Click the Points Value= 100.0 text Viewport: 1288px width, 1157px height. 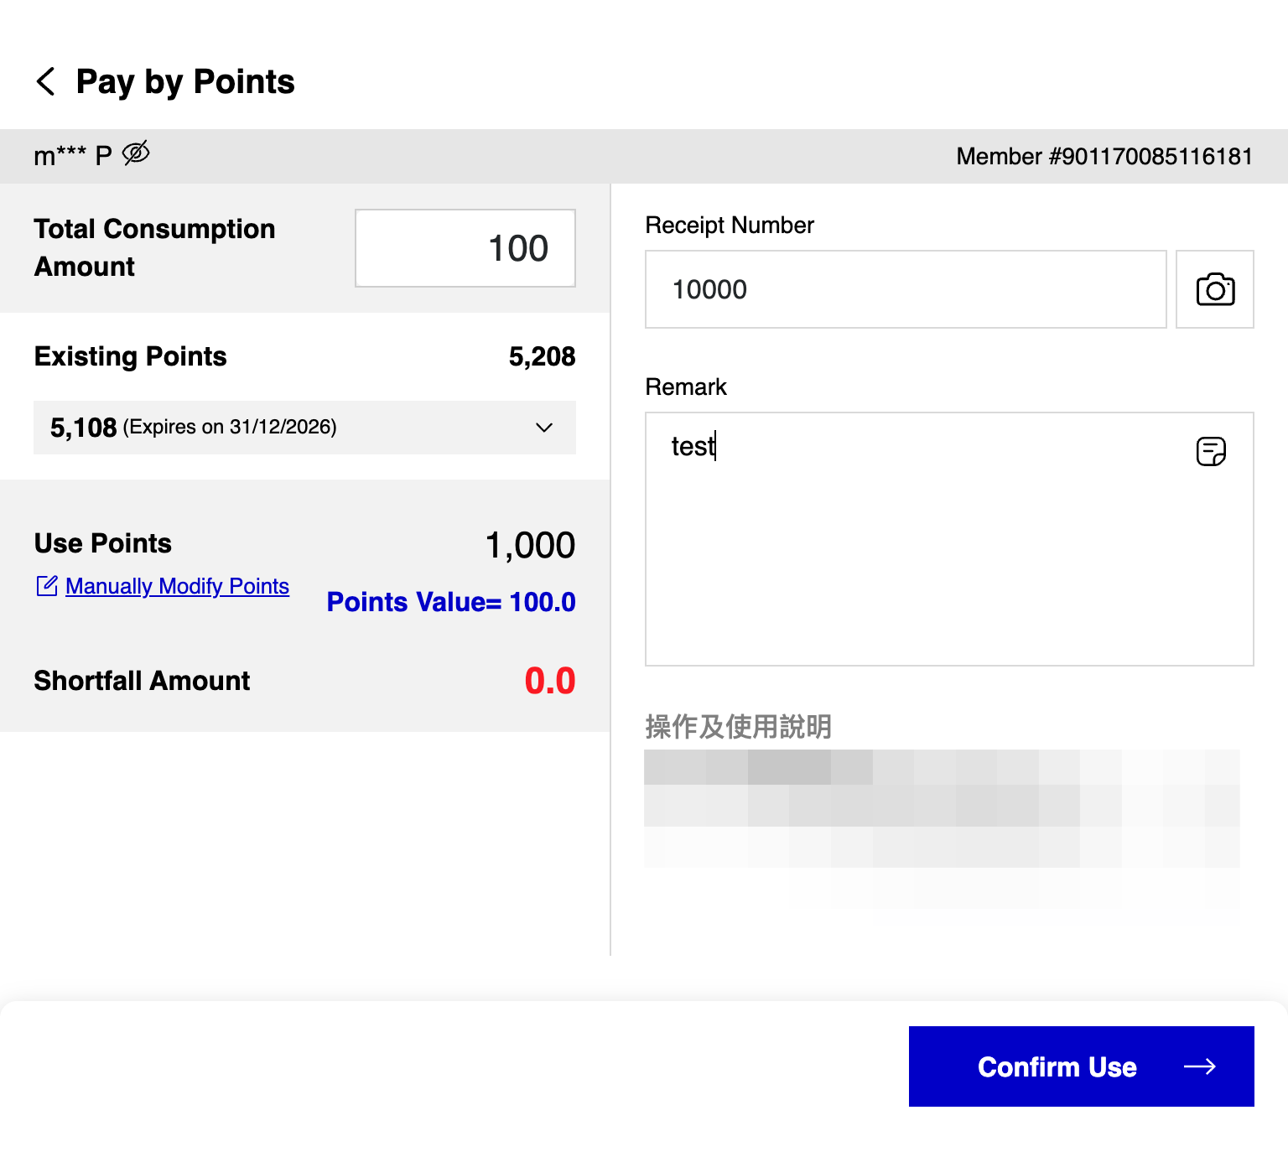451,602
